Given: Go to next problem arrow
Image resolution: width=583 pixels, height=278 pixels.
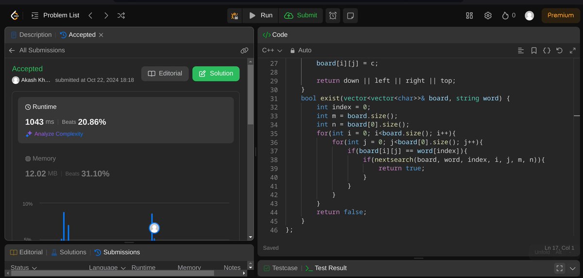Looking at the screenshot, I should [106, 15].
